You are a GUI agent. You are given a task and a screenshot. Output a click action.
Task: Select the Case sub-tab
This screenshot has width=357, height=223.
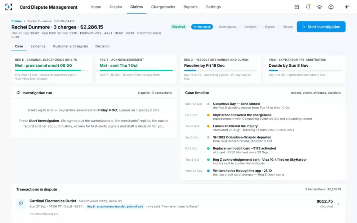point(19,46)
